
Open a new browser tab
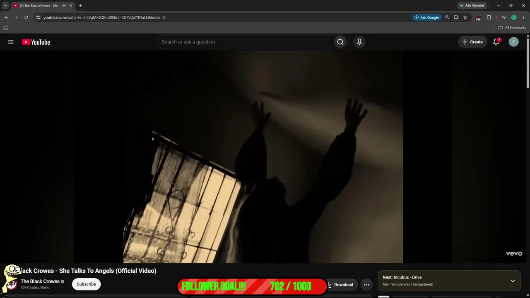(x=80, y=6)
